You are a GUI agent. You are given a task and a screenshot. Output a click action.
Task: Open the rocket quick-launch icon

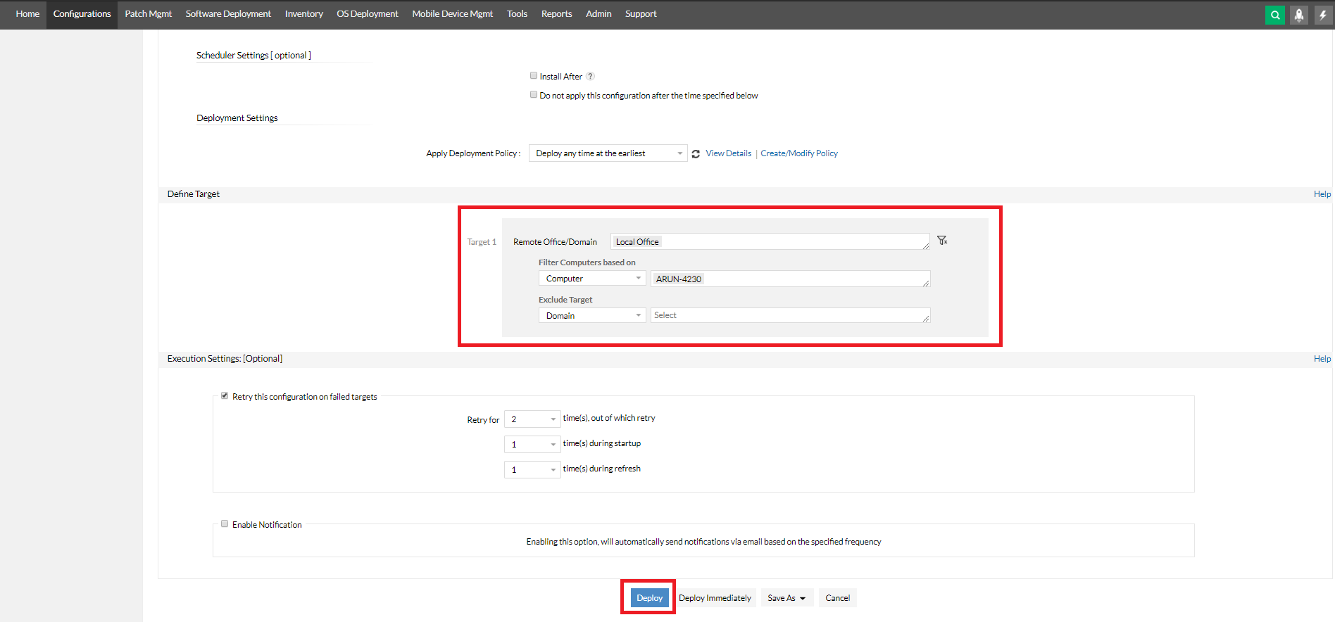tap(1299, 15)
